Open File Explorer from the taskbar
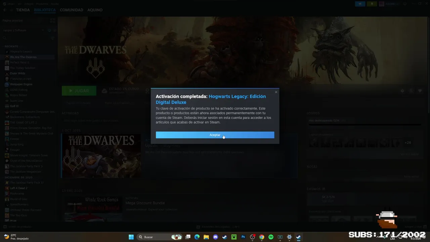430x242 pixels. 206,237
